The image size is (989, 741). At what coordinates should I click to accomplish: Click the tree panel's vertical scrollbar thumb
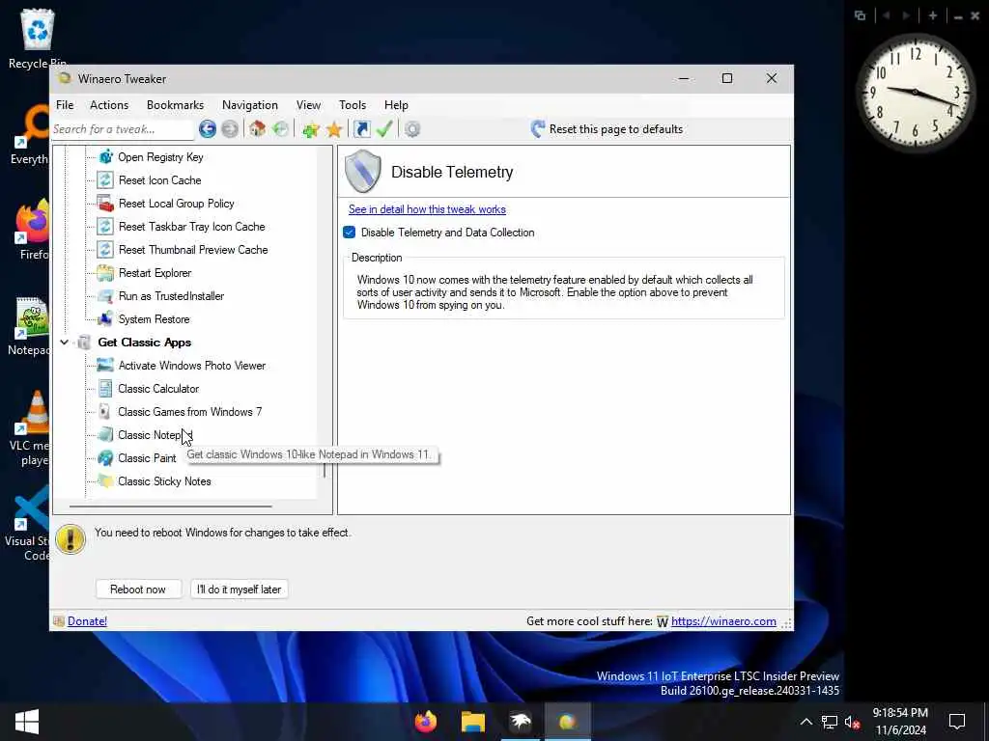pos(325,470)
